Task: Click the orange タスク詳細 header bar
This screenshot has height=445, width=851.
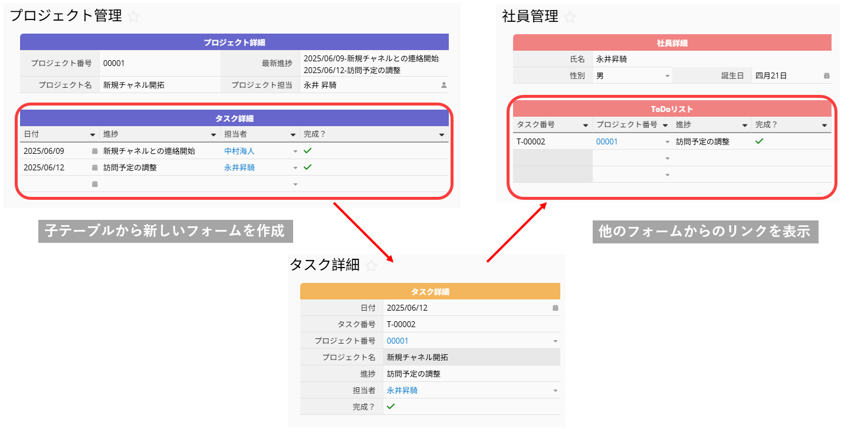Action: [x=430, y=292]
